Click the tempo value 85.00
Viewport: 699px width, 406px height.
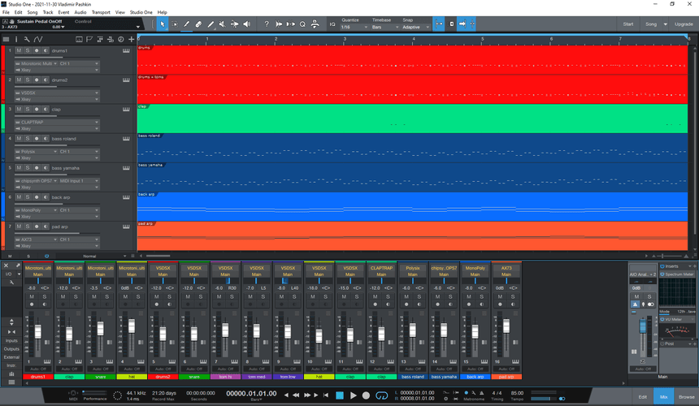(517, 393)
